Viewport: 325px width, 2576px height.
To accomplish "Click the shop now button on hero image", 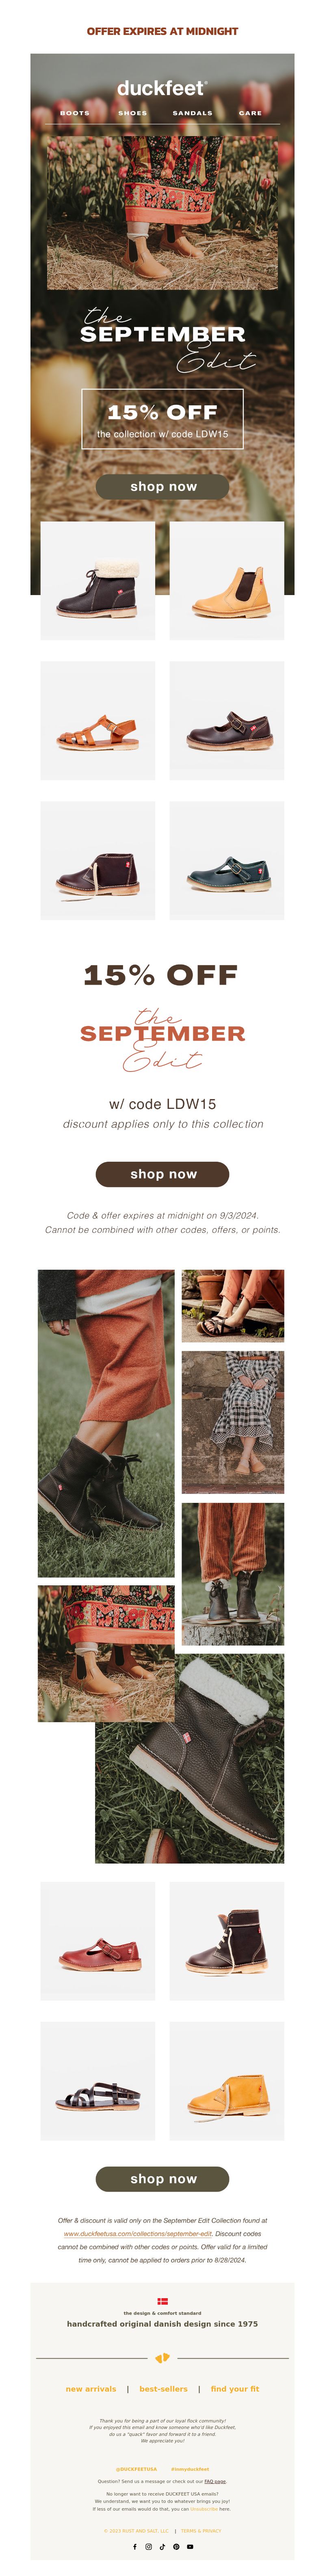I will tap(162, 486).
